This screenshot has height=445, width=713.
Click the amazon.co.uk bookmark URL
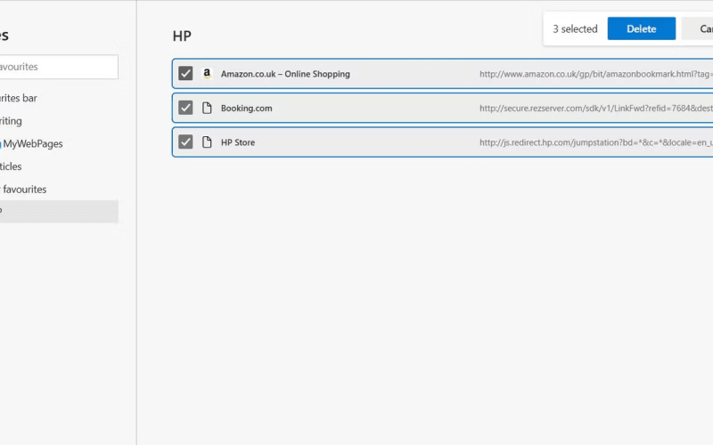(596, 74)
